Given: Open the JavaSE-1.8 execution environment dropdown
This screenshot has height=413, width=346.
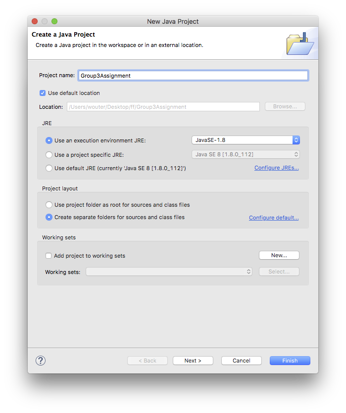Looking at the screenshot, I should (246, 140).
